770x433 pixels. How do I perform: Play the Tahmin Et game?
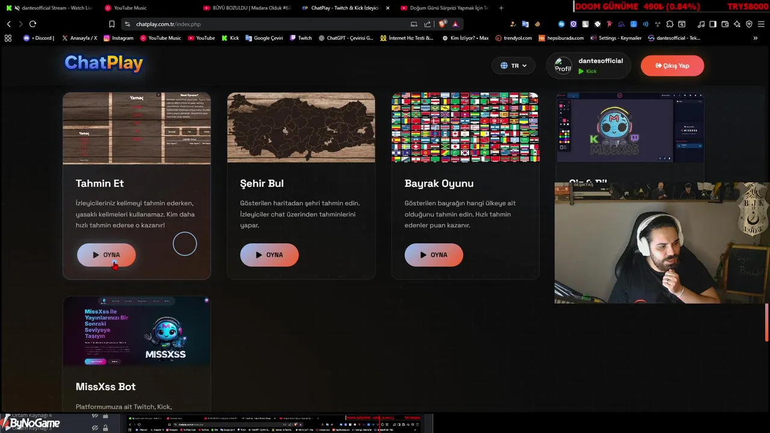pyautogui.click(x=106, y=254)
